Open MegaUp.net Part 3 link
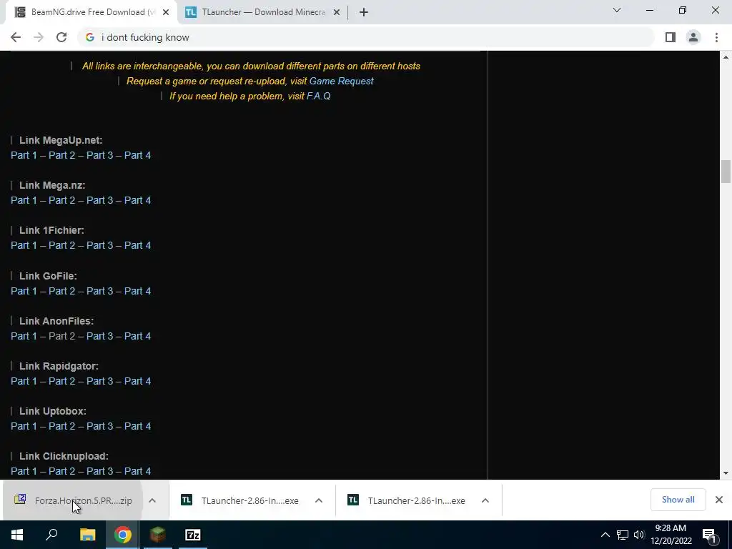Image resolution: width=732 pixels, height=549 pixels. click(99, 155)
